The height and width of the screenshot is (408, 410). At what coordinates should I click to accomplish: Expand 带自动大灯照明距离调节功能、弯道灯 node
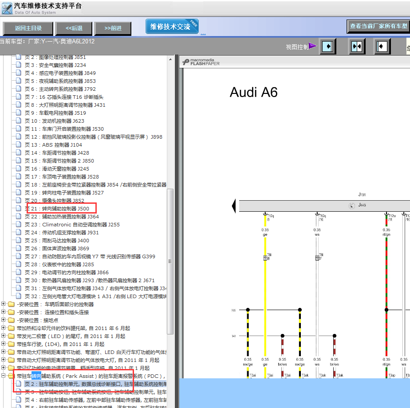point(3,352)
